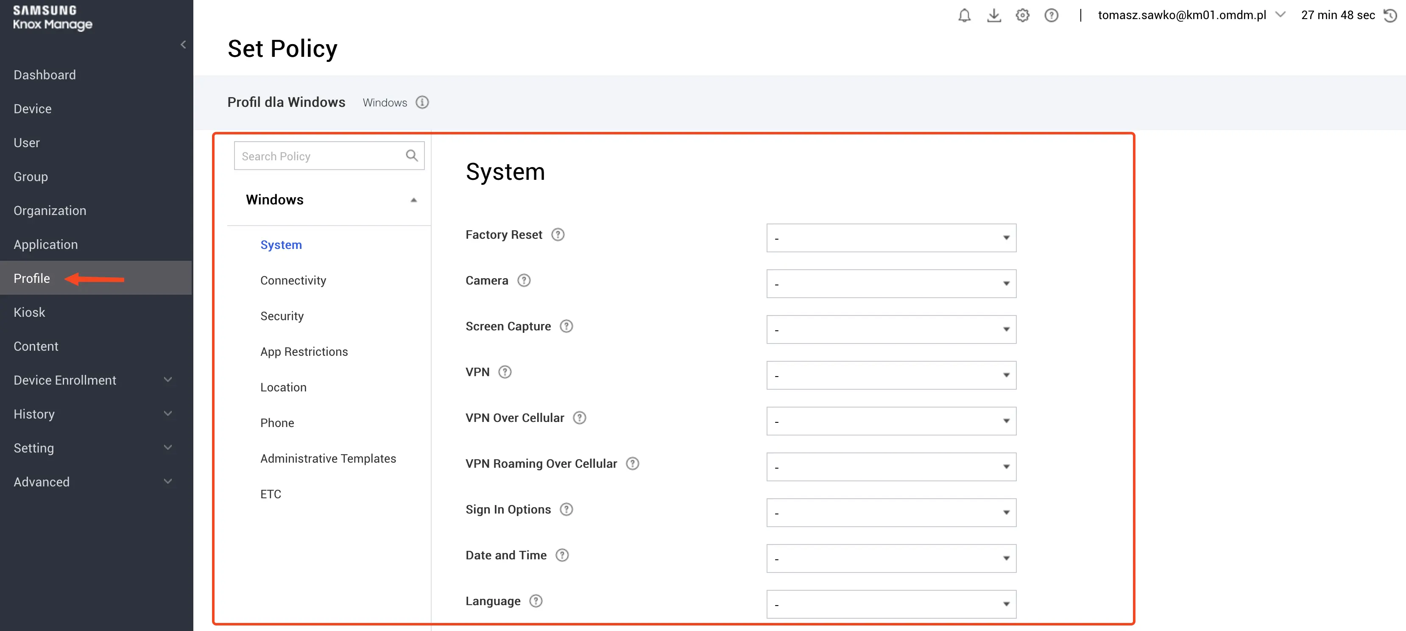Image resolution: width=1406 pixels, height=631 pixels.
Task: Open the VPN Over Cellular dropdown
Action: click(891, 422)
